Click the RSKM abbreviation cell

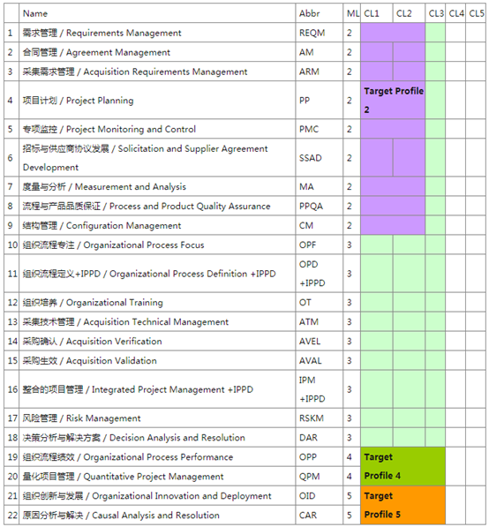pyautogui.click(x=320, y=418)
